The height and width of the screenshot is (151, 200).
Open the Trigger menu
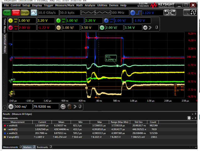49,5
